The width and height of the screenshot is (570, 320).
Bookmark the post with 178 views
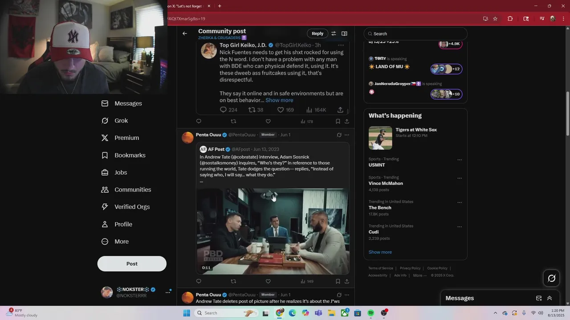click(x=338, y=121)
